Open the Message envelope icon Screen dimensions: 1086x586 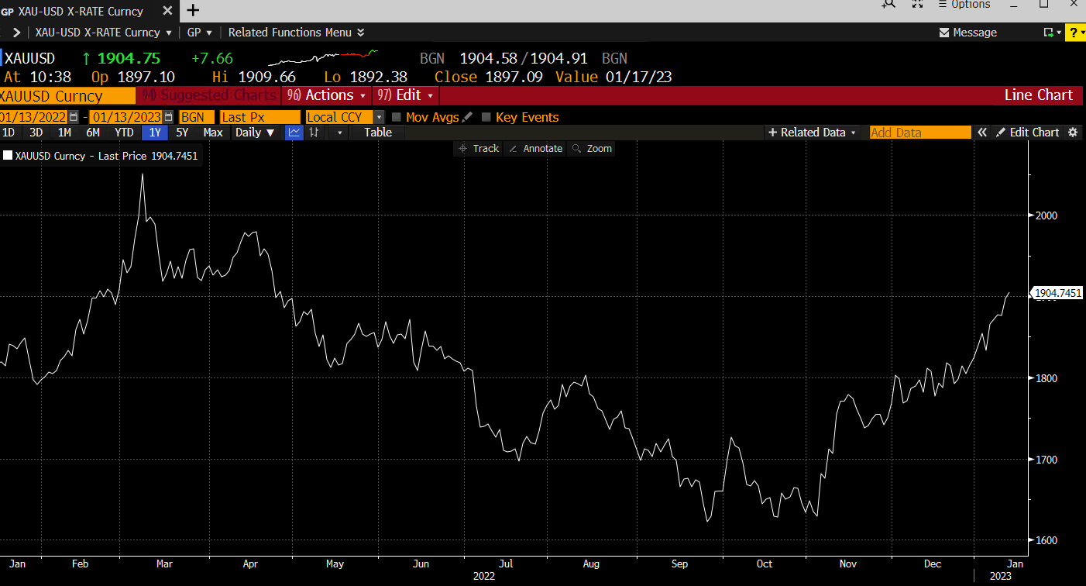(943, 32)
